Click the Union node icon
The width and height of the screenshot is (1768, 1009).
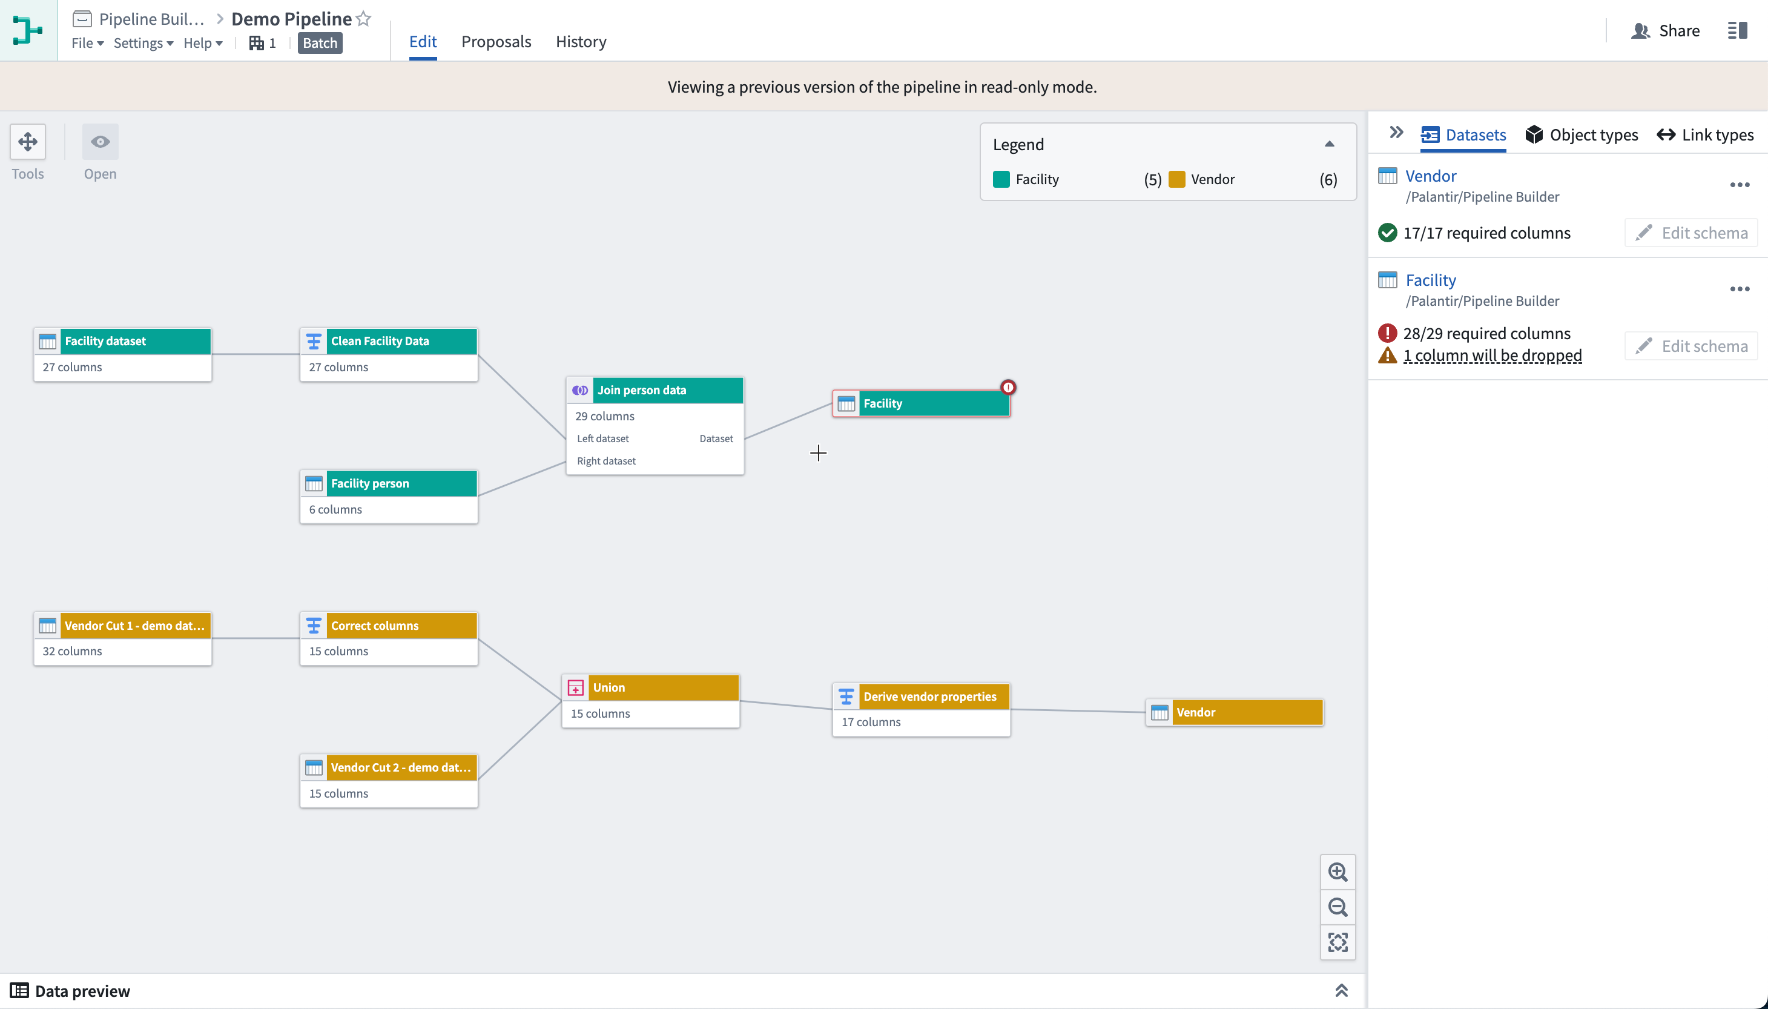point(576,688)
